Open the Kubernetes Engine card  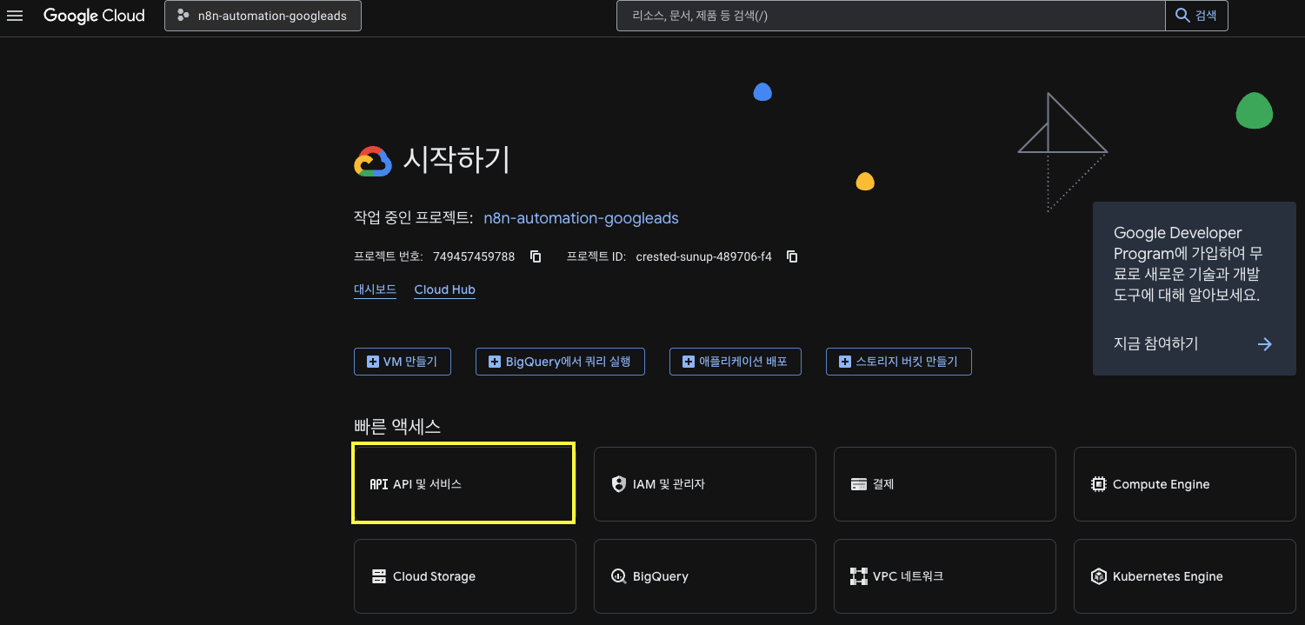tap(1185, 576)
